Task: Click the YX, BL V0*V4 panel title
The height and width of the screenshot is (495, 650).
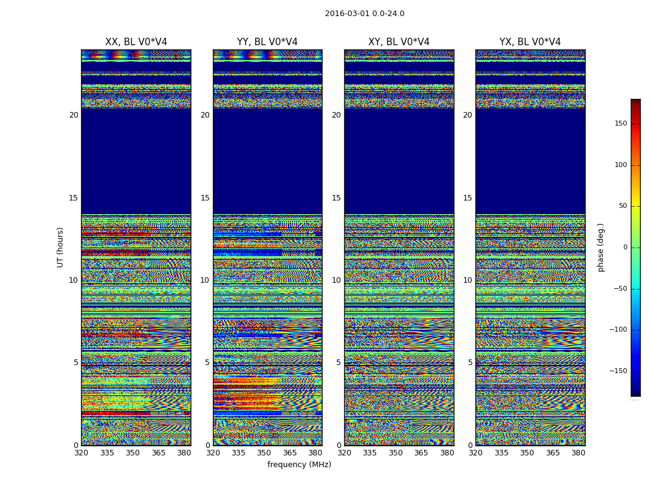Action: 530,42
